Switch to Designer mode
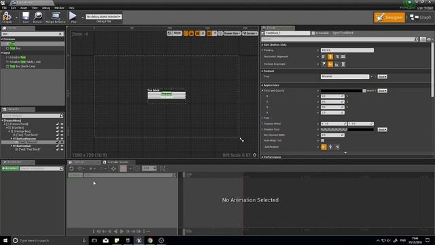The image size is (435, 245). click(x=389, y=17)
